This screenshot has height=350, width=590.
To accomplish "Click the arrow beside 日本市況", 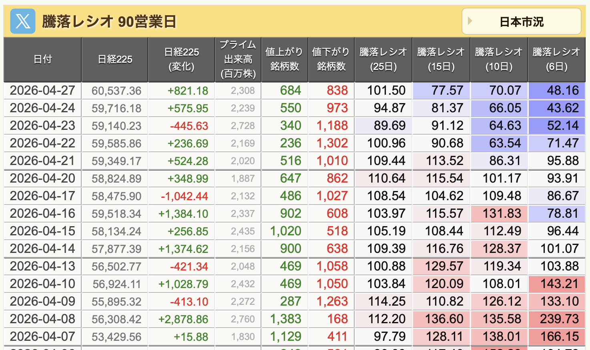I will pyautogui.click(x=470, y=21).
